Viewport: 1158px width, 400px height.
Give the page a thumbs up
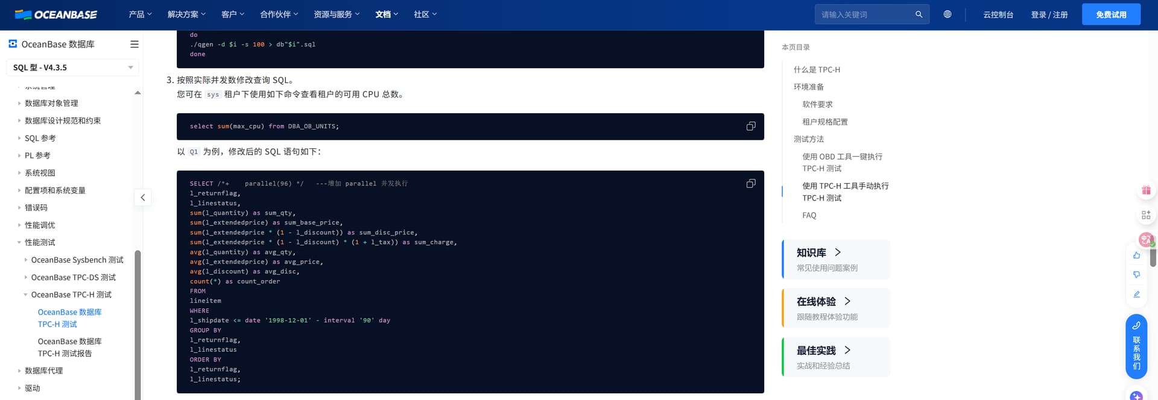1136,255
